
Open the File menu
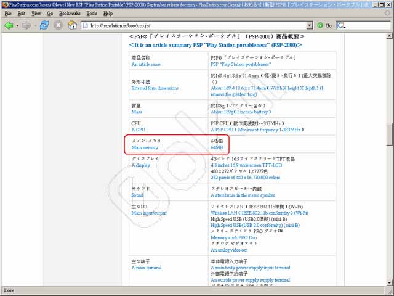tap(8, 14)
